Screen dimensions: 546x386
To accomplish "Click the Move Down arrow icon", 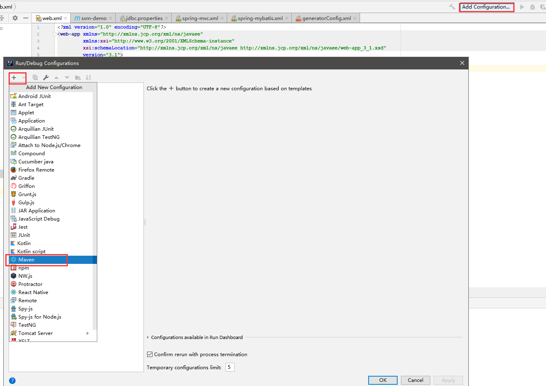I will [x=67, y=78].
